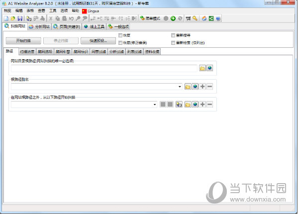Enable the 恢复 checkbox

(120, 35)
